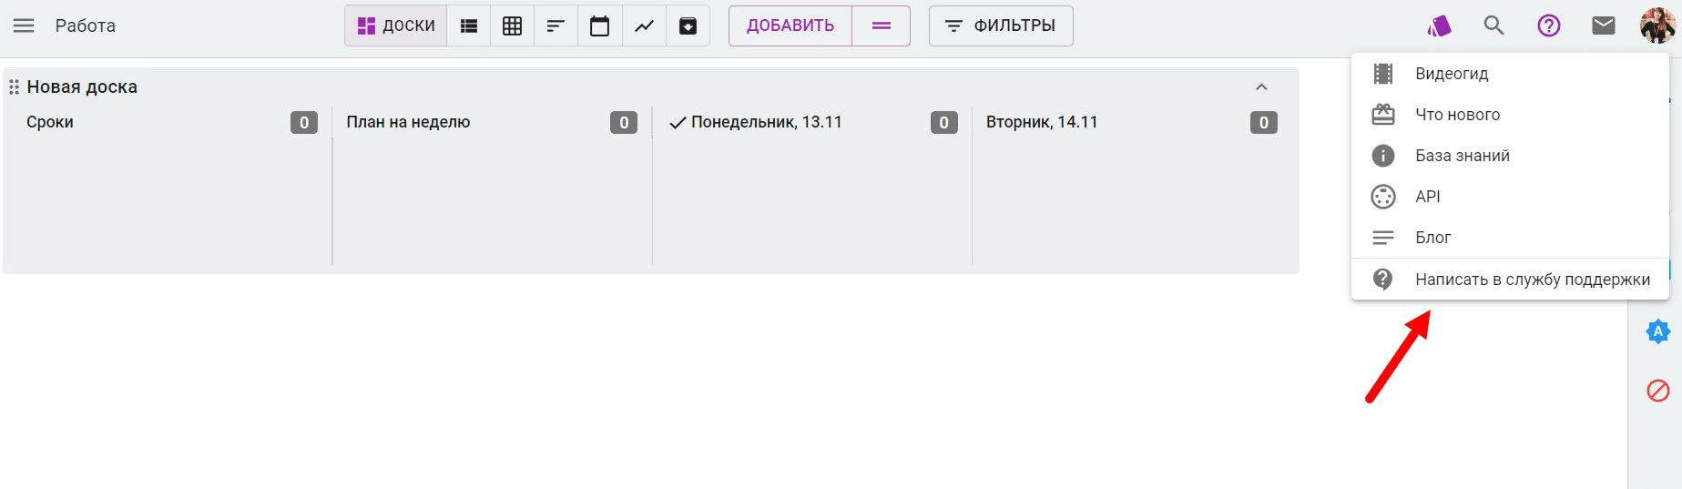This screenshot has width=1682, height=489.
Task: Open messages via the envelope icon
Action: click(x=1604, y=25)
